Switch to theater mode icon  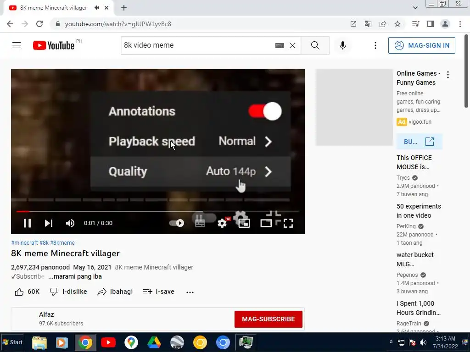pyautogui.click(x=266, y=223)
